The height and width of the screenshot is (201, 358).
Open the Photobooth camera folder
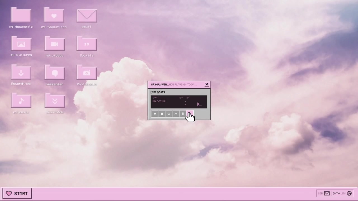click(87, 73)
